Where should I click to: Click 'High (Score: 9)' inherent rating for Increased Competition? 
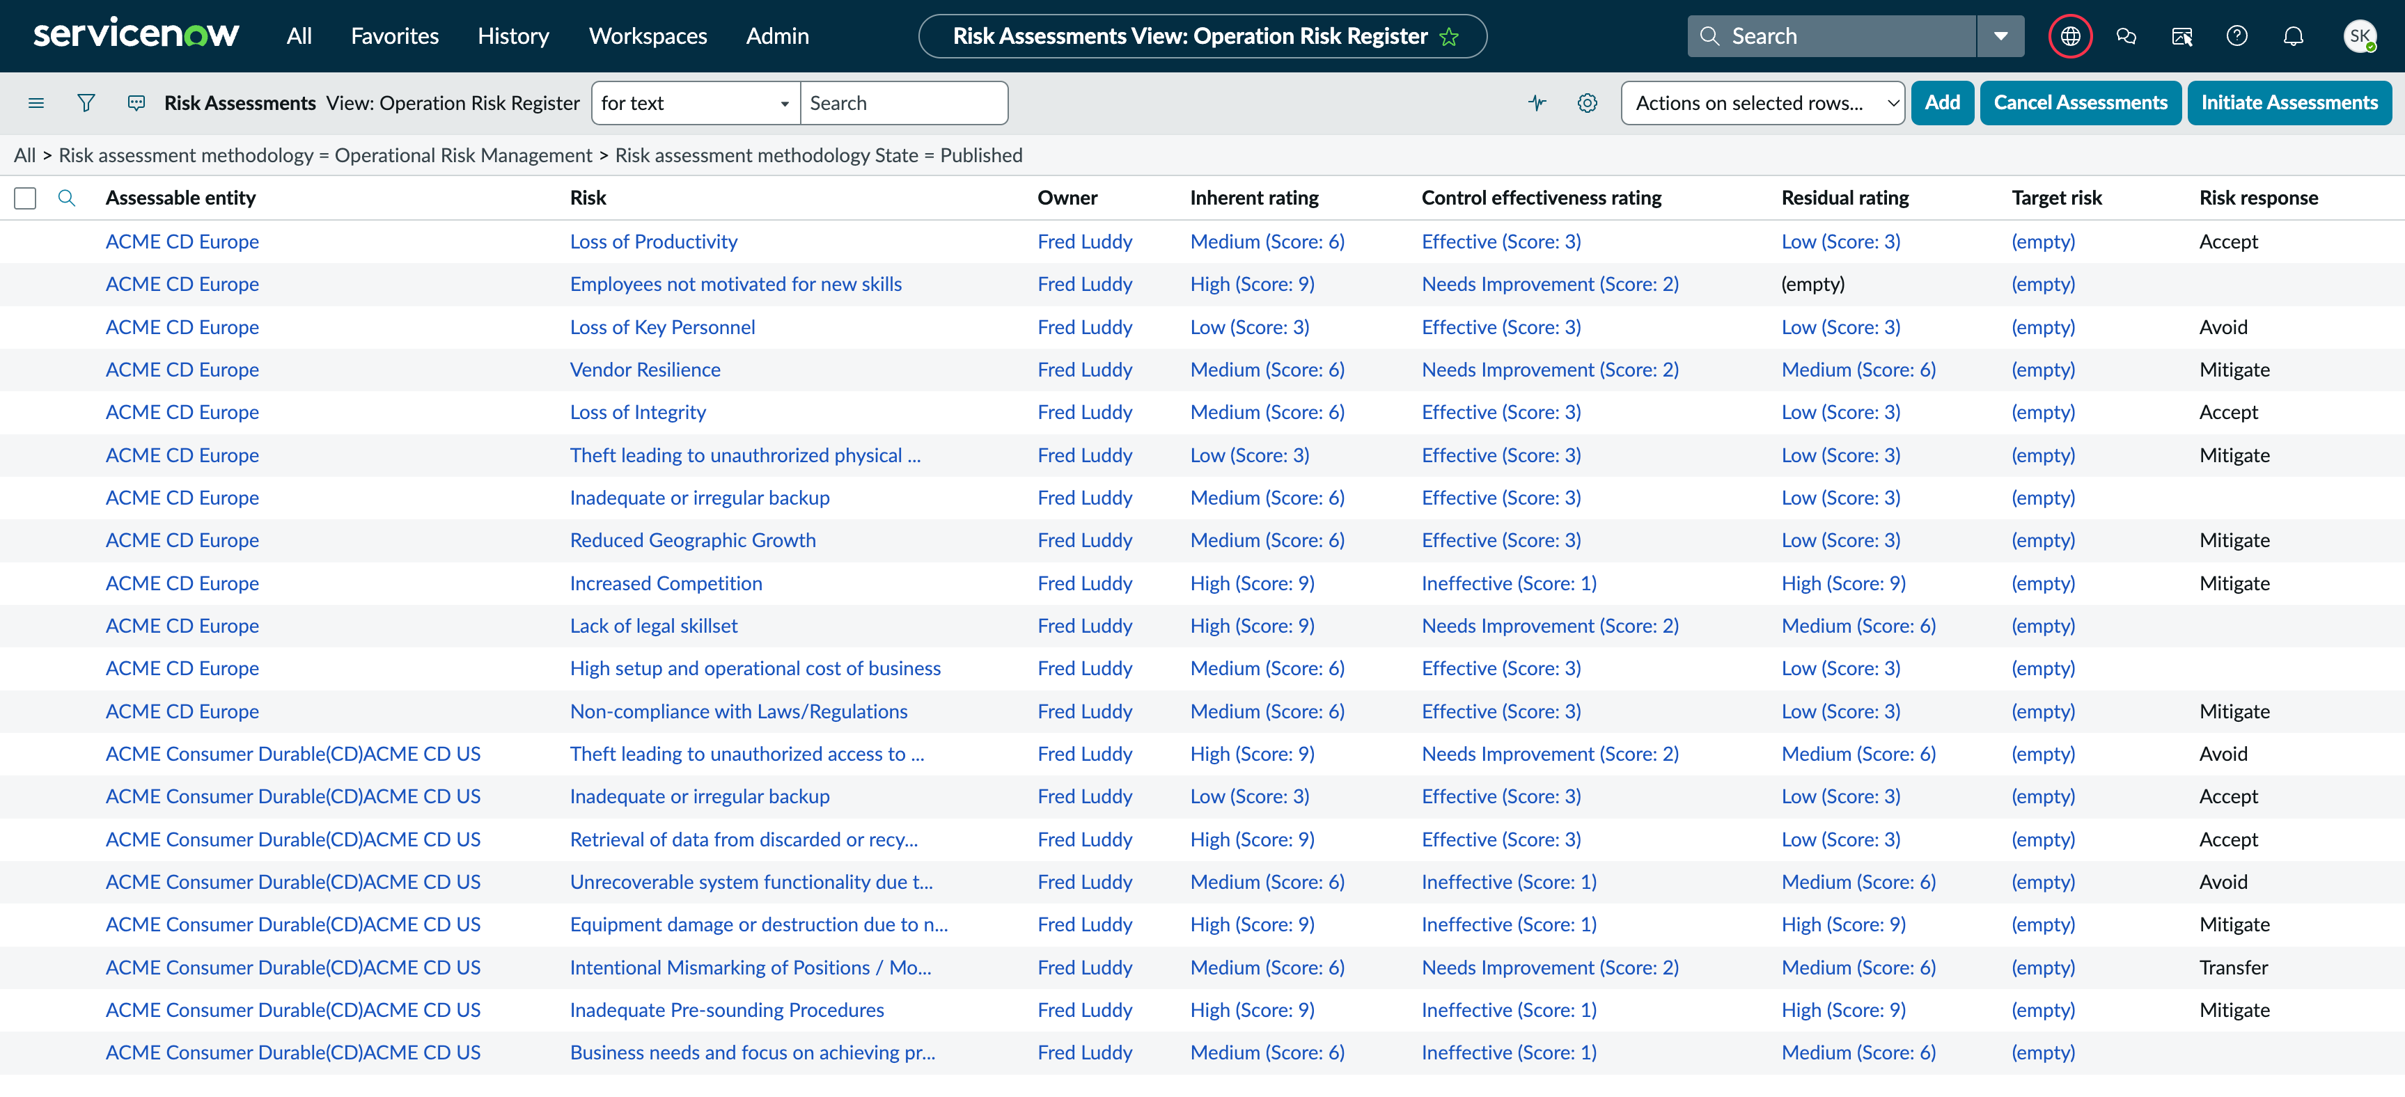[1252, 583]
